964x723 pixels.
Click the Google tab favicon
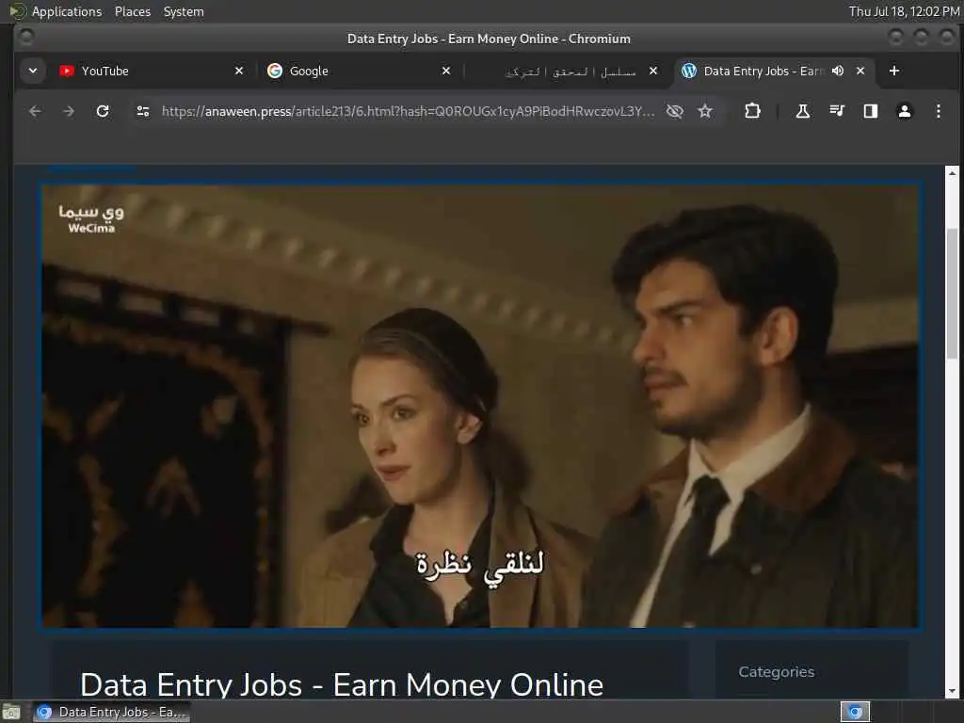point(275,71)
